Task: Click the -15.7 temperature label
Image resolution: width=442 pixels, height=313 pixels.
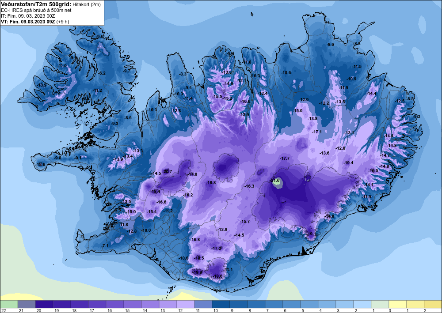Action: click(x=245, y=222)
